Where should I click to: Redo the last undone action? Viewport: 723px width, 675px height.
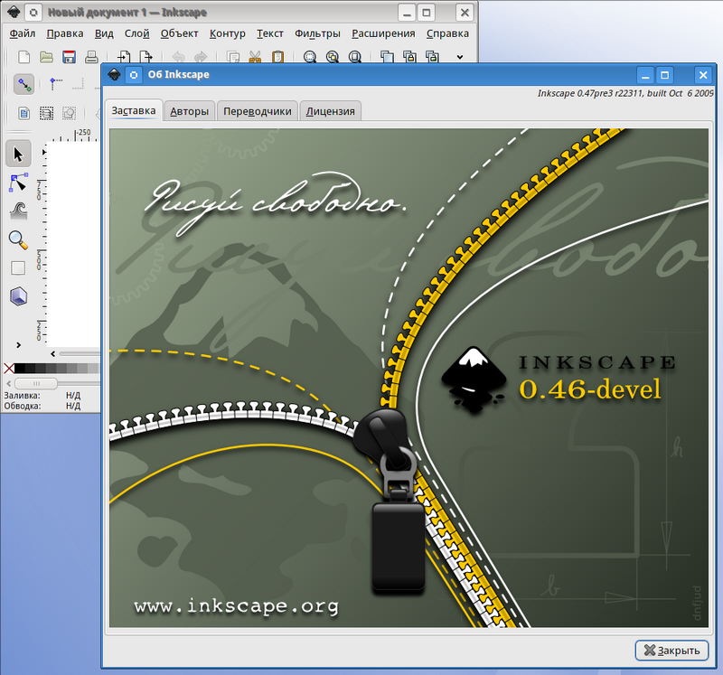coord(201,57)
